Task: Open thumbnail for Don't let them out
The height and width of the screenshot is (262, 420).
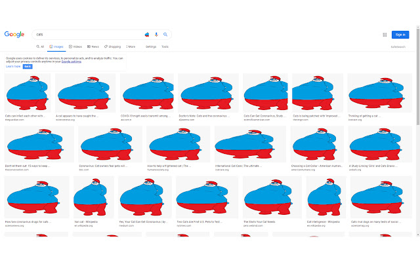Action: click(x=39, y=144)
